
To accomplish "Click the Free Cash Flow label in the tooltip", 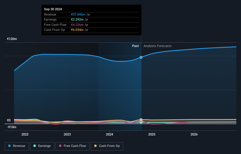I will coord(55,25).
